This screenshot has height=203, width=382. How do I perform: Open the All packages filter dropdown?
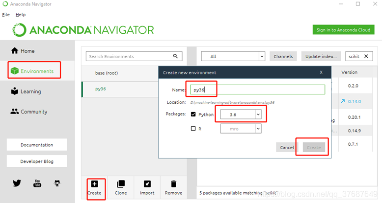(233, 56)
